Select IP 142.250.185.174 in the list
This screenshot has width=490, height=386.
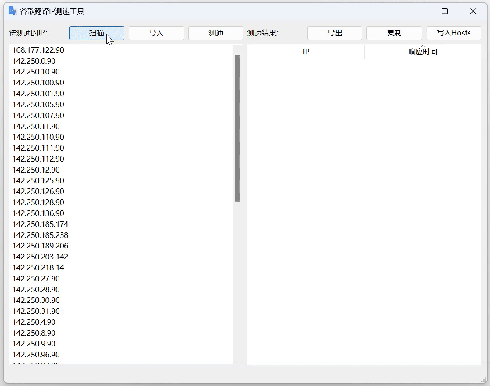click(x=40, y=224)
